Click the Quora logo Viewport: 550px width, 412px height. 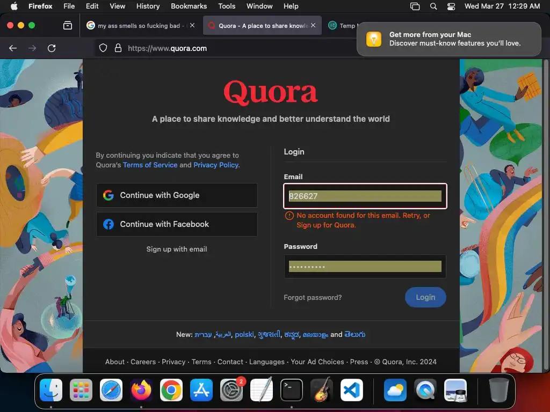271,92
